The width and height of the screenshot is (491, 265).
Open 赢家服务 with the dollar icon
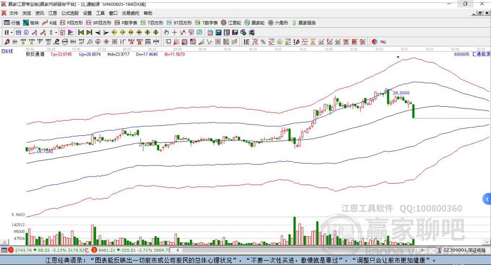click(x=304, y=23)
